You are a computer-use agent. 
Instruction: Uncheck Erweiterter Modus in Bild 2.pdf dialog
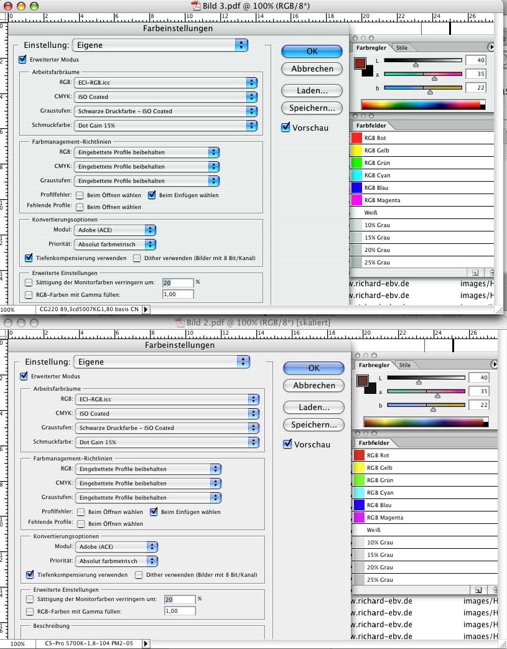(24, 376)
